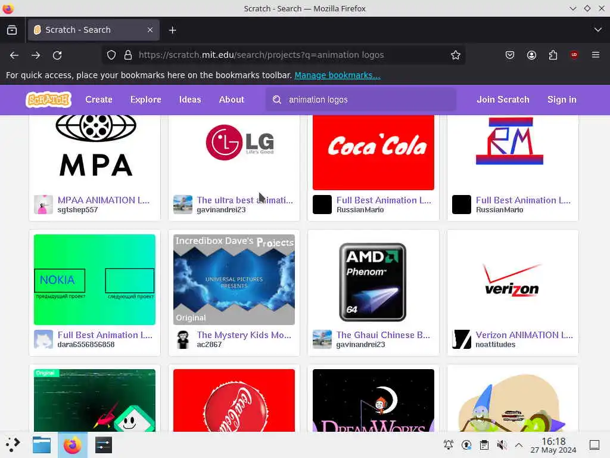Open the KDE application launcher
This screenshot has width=610, height=458.
[13, 445]
